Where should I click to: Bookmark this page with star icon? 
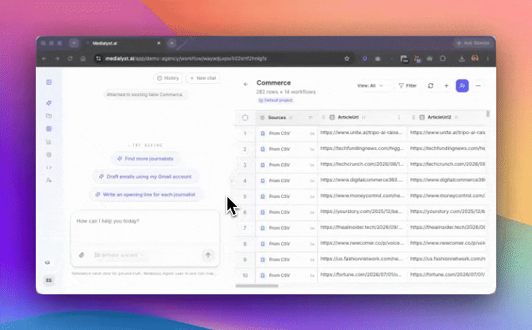tap(347, 58)
